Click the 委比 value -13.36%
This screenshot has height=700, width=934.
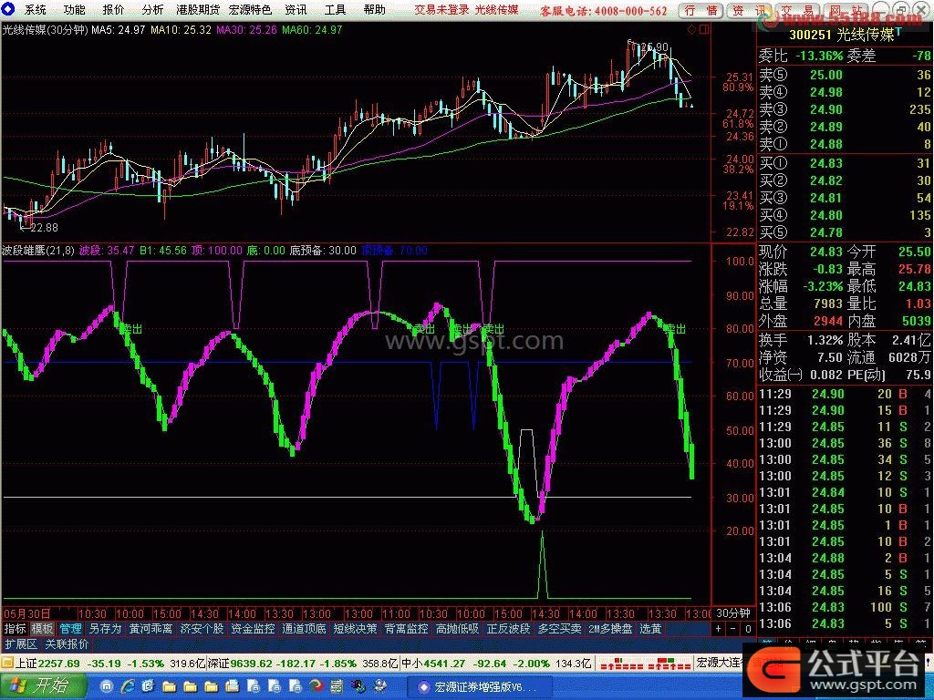tap(820, 56)
